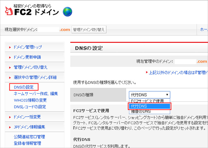Open the 公開連絡窓口管理 link
Viewport: 208px width, 148px height.
point(29,137)
